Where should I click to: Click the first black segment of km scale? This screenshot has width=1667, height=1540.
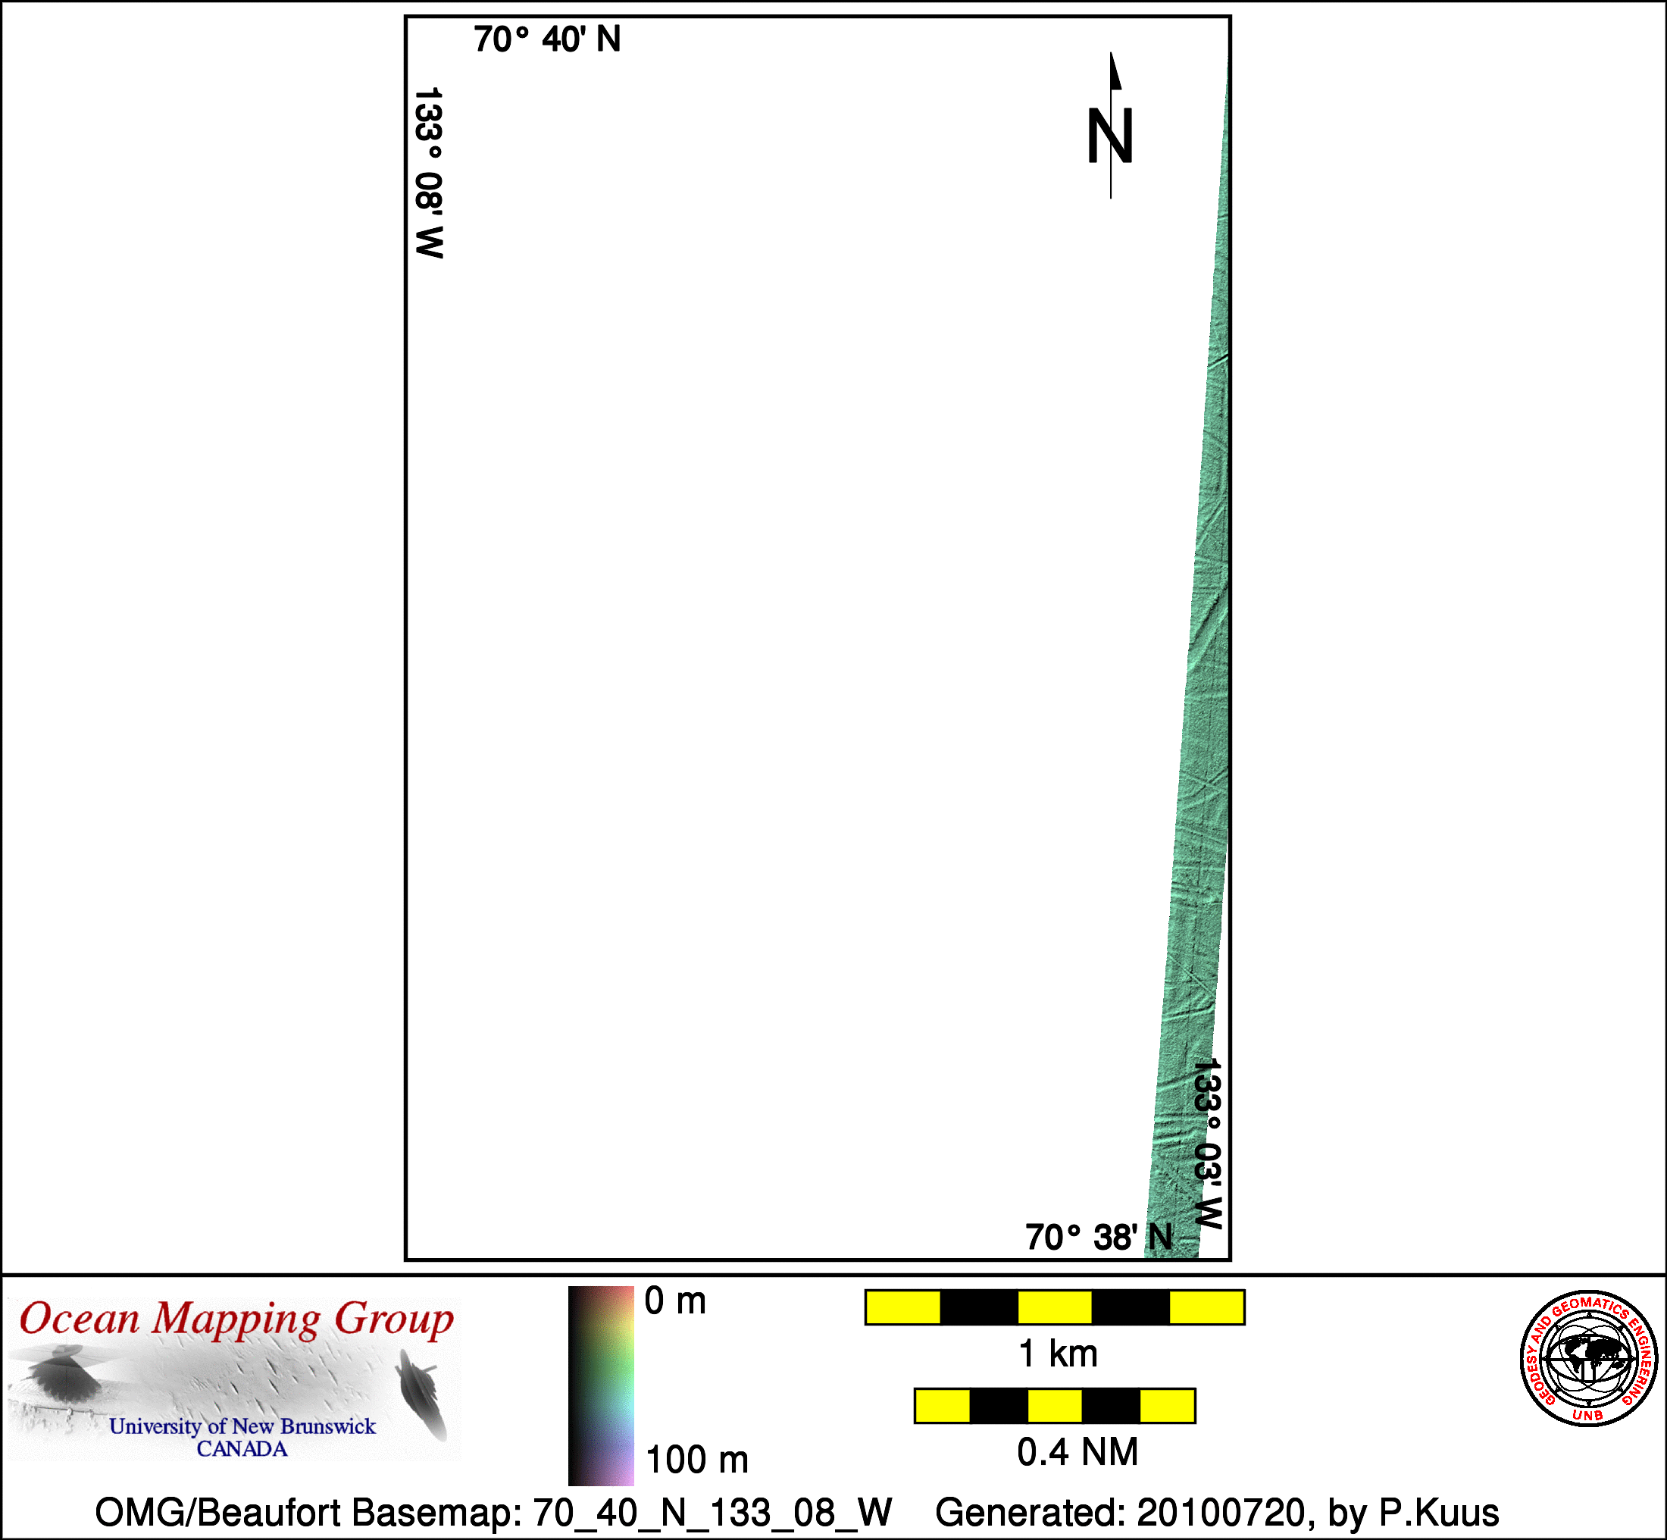[979, 1307]
